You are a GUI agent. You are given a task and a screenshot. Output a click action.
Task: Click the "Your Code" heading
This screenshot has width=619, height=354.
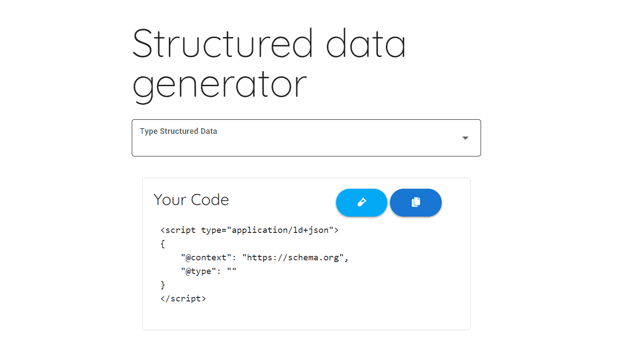pyautogui.click(x=191, y=200)
